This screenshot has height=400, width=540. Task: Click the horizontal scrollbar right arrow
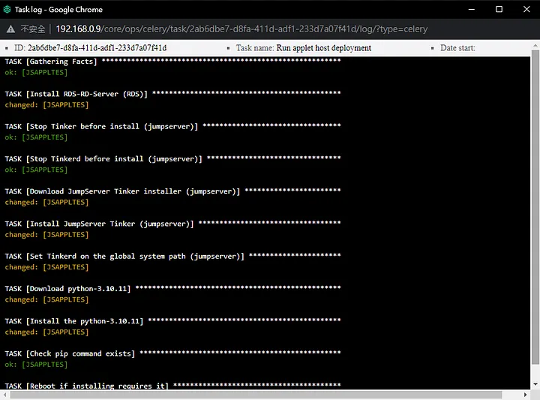tap(525, 395)
